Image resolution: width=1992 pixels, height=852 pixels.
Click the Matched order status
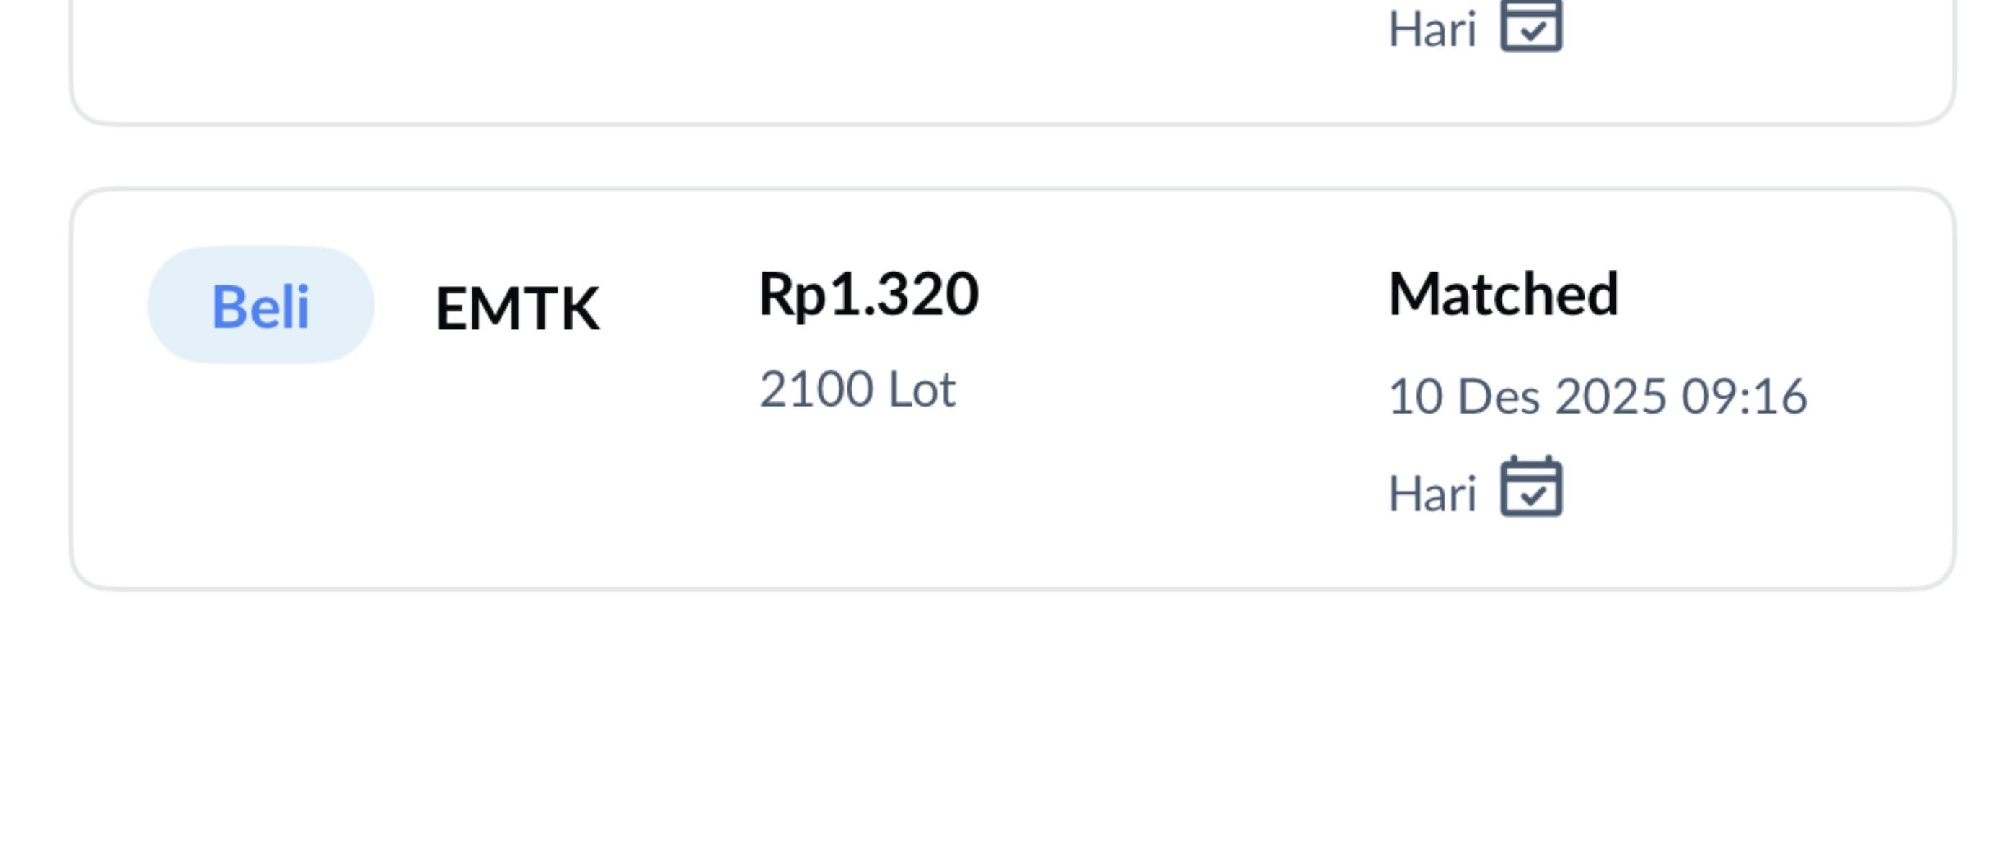click(1502, 295)
